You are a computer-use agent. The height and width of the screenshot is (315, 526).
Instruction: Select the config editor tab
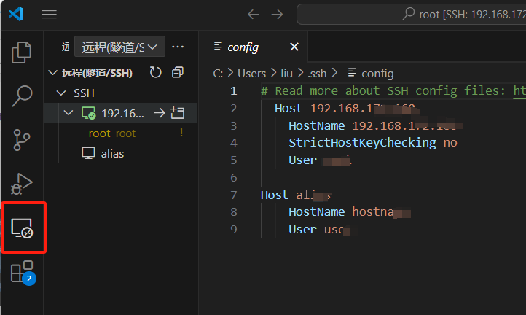254,47
